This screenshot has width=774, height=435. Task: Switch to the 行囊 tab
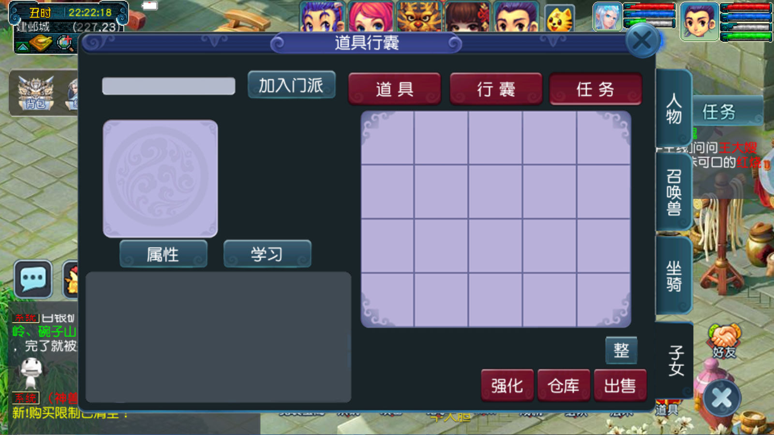(x=496, y=89)
